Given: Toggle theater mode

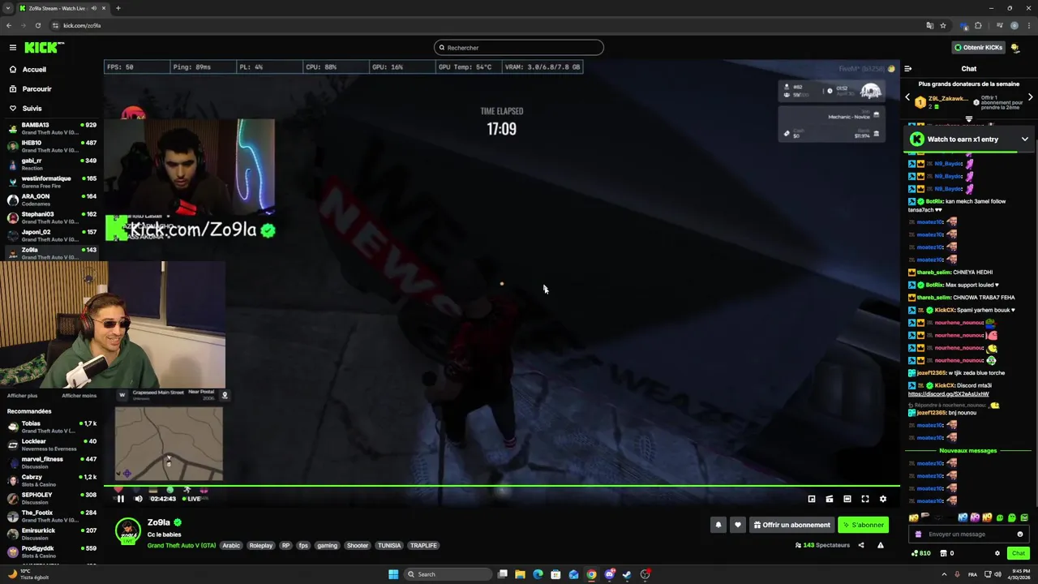Looking at the screenshot, I should [847, 499].
